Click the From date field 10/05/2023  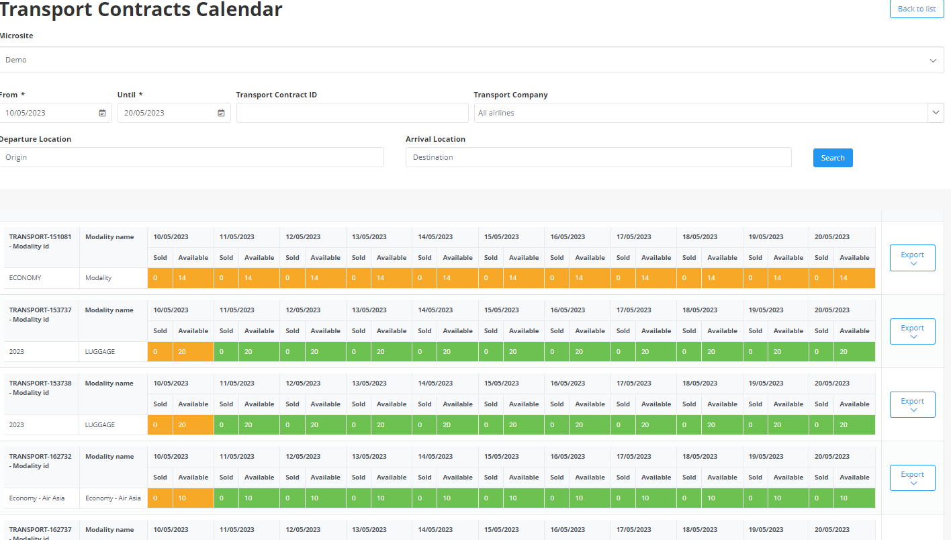point(47,113)
